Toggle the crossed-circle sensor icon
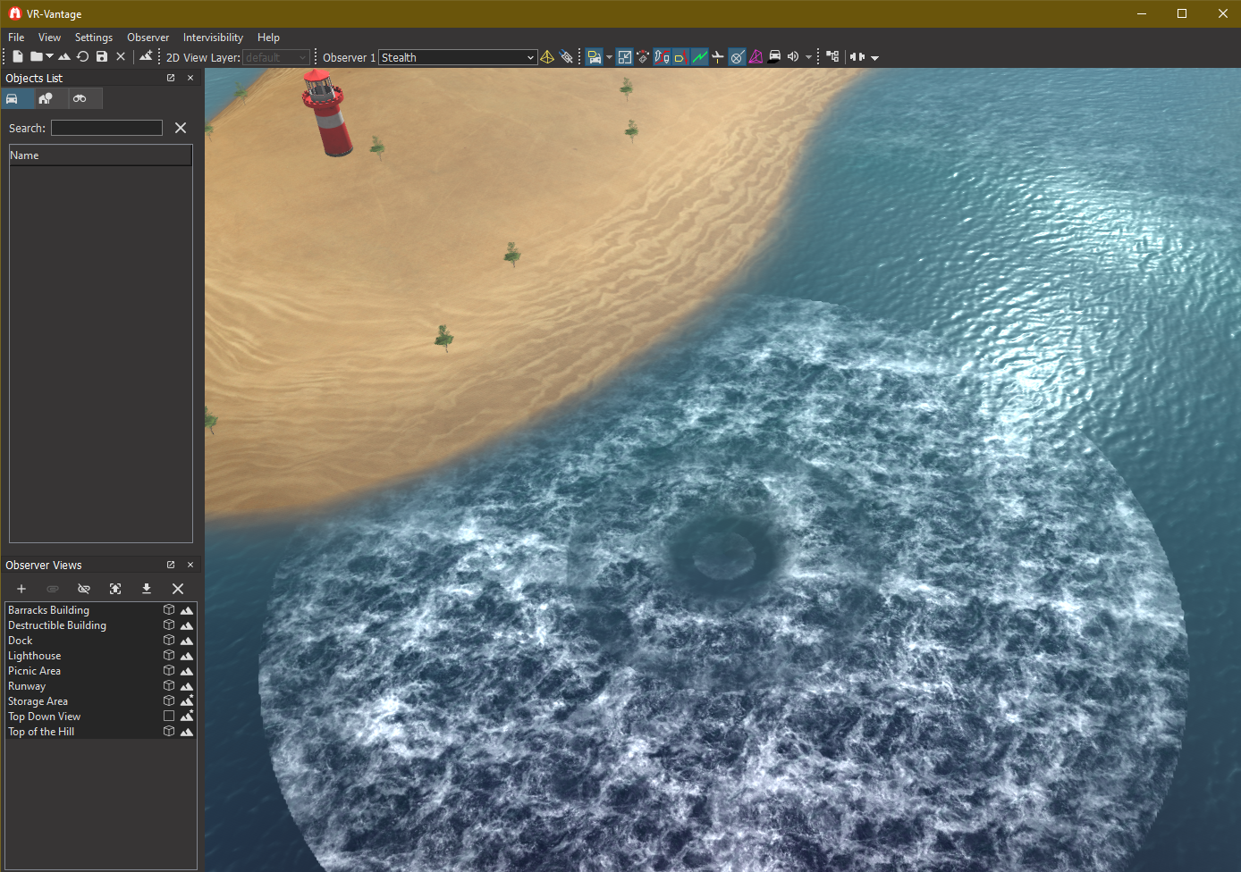 pyautogui.click(x=737, y=57)
